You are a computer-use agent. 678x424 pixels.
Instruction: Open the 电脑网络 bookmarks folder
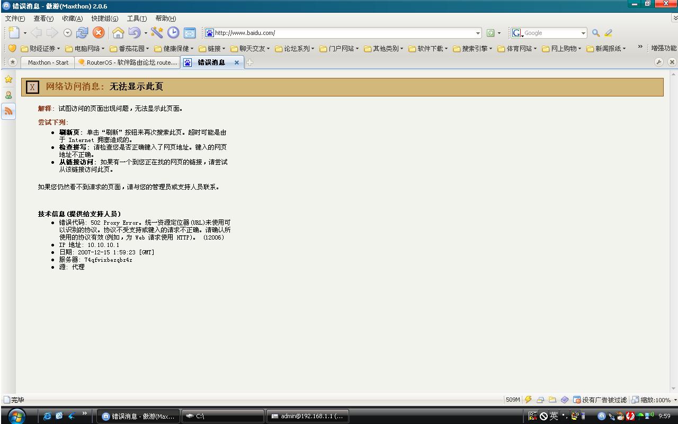85,48
